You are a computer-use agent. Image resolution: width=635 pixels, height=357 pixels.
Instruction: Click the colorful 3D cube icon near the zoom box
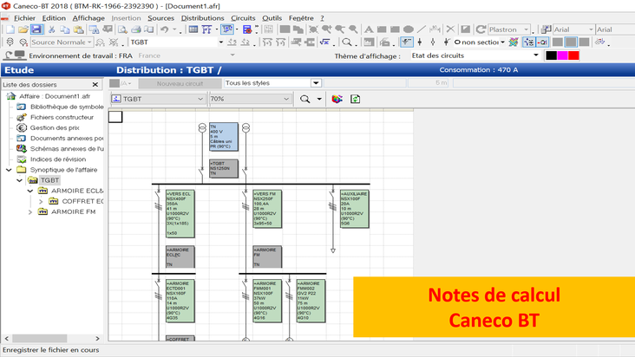pyautogui.click(x=337, y=99)
